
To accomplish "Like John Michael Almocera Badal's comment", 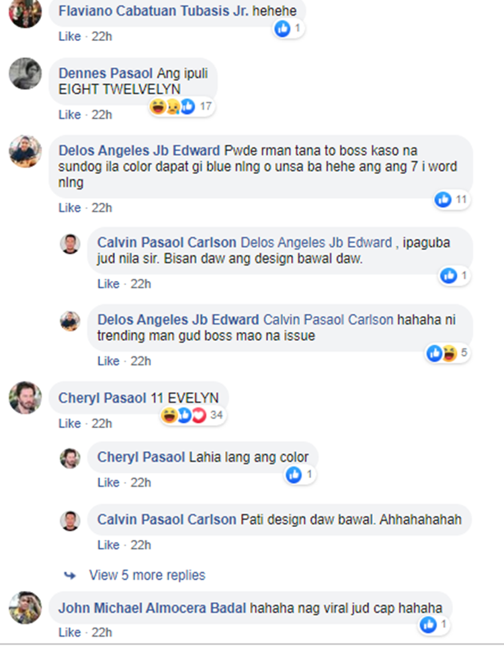I will [x=69, y=633].
